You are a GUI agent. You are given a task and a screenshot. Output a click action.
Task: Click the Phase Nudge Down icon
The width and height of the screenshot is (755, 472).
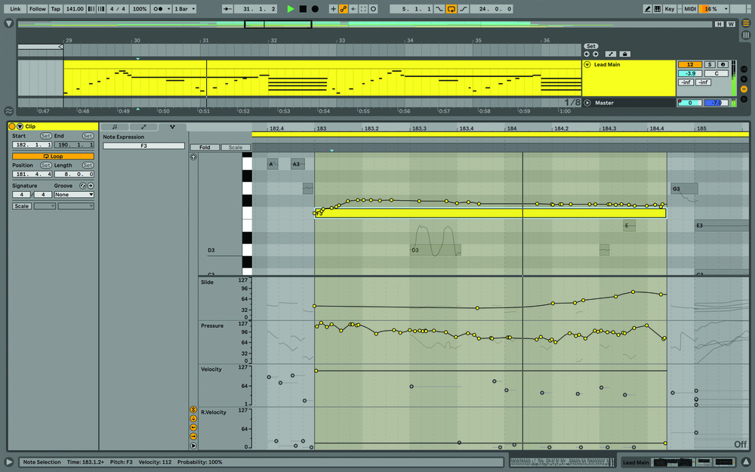point(91,8)
